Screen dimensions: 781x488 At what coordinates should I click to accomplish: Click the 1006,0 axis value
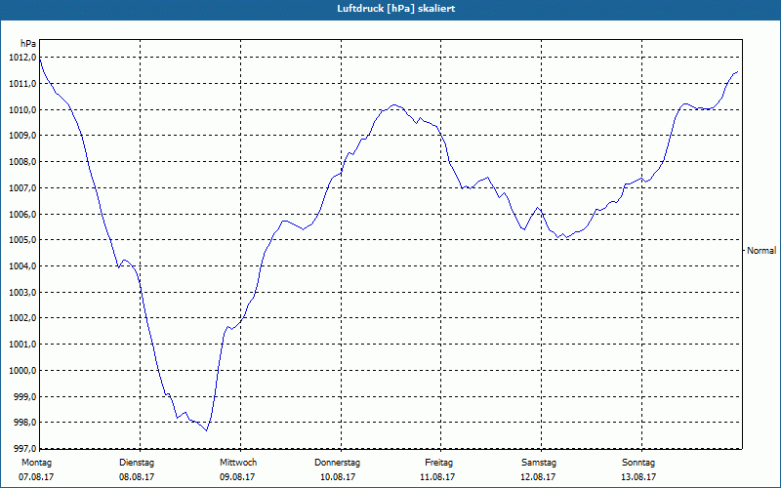pyautogui.click(x=22, y=214)
